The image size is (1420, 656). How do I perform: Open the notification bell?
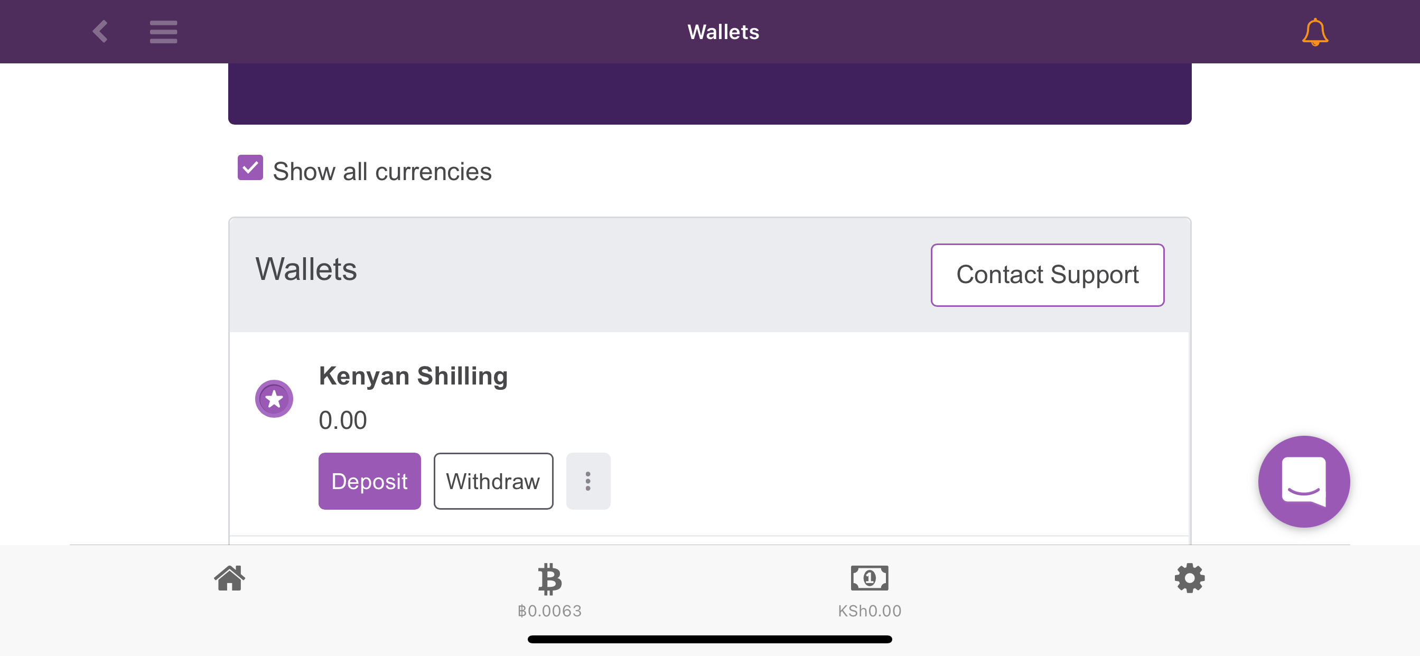click(x=1315, y=31)
